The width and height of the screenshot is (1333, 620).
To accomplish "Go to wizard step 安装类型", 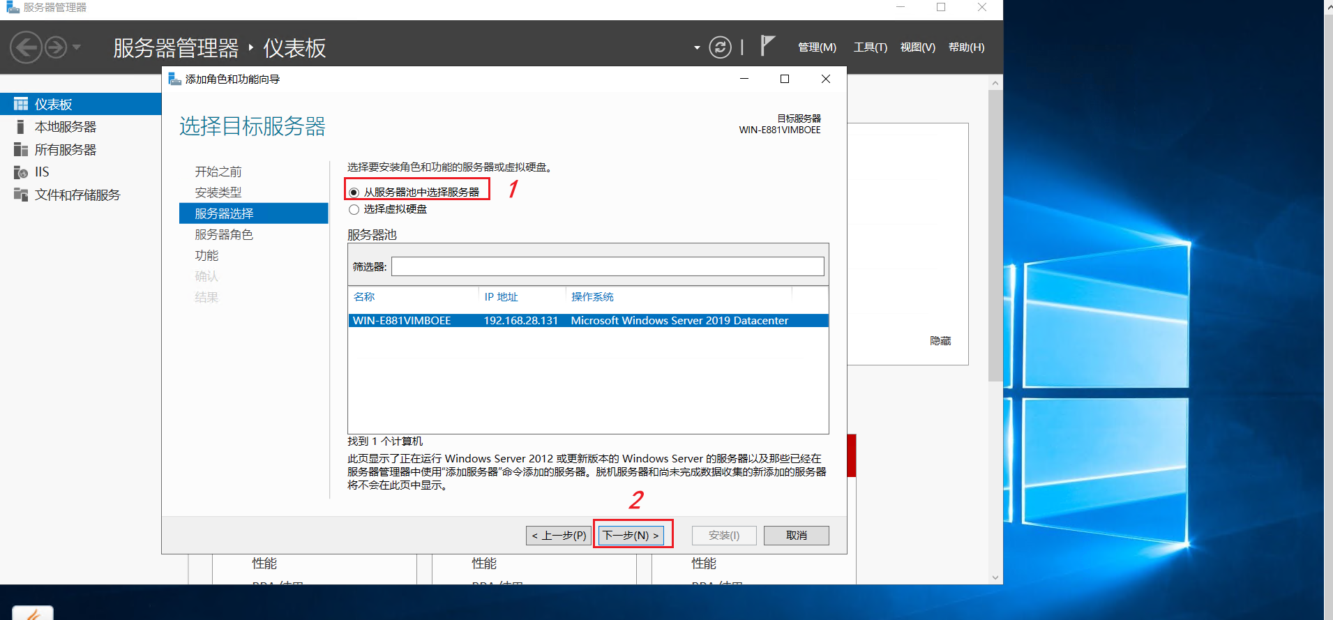I will click(218, 192).
